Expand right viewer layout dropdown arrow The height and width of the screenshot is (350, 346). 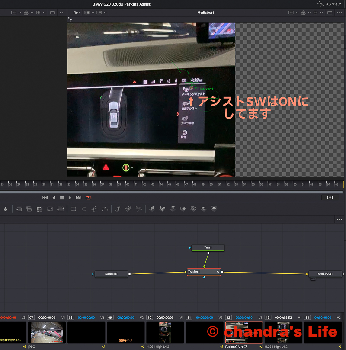(x=297, y=13)
